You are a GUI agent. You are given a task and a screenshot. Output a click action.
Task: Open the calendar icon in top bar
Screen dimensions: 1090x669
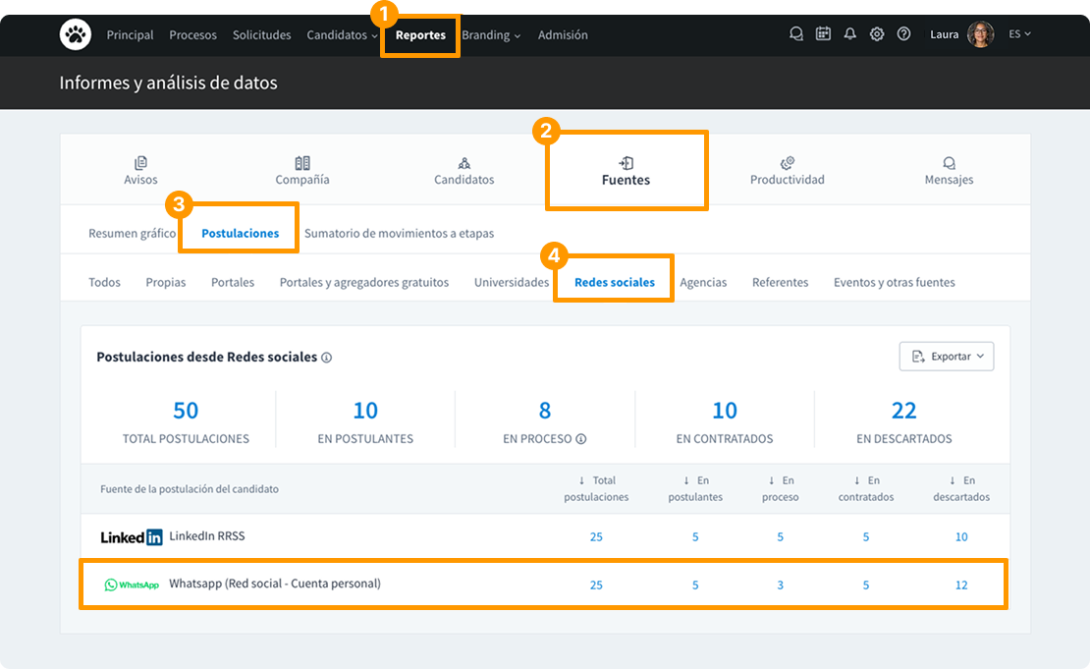point(823,34)
